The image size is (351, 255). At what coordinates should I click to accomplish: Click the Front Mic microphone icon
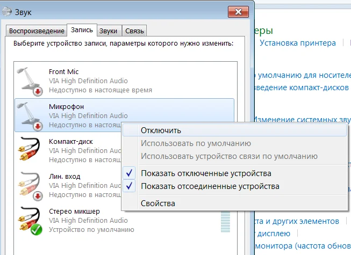(x=30, y=82)
